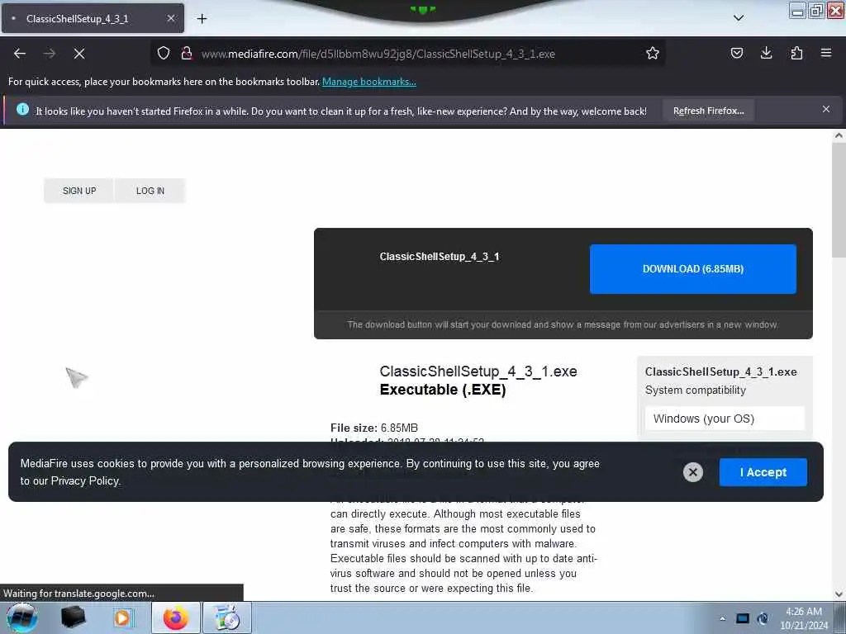Click the Refresh Firefox button

click(x=708, y=111)
